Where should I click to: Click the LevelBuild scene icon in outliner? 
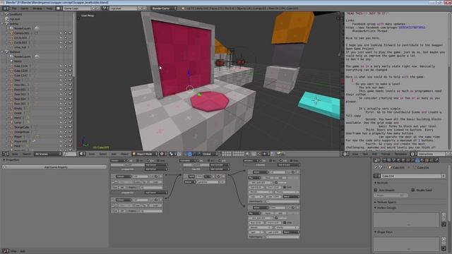pos(7,14)
